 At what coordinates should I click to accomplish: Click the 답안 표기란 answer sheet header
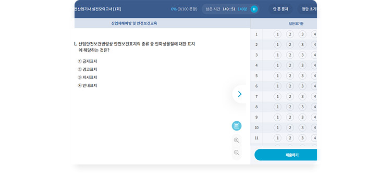(296, 24)
